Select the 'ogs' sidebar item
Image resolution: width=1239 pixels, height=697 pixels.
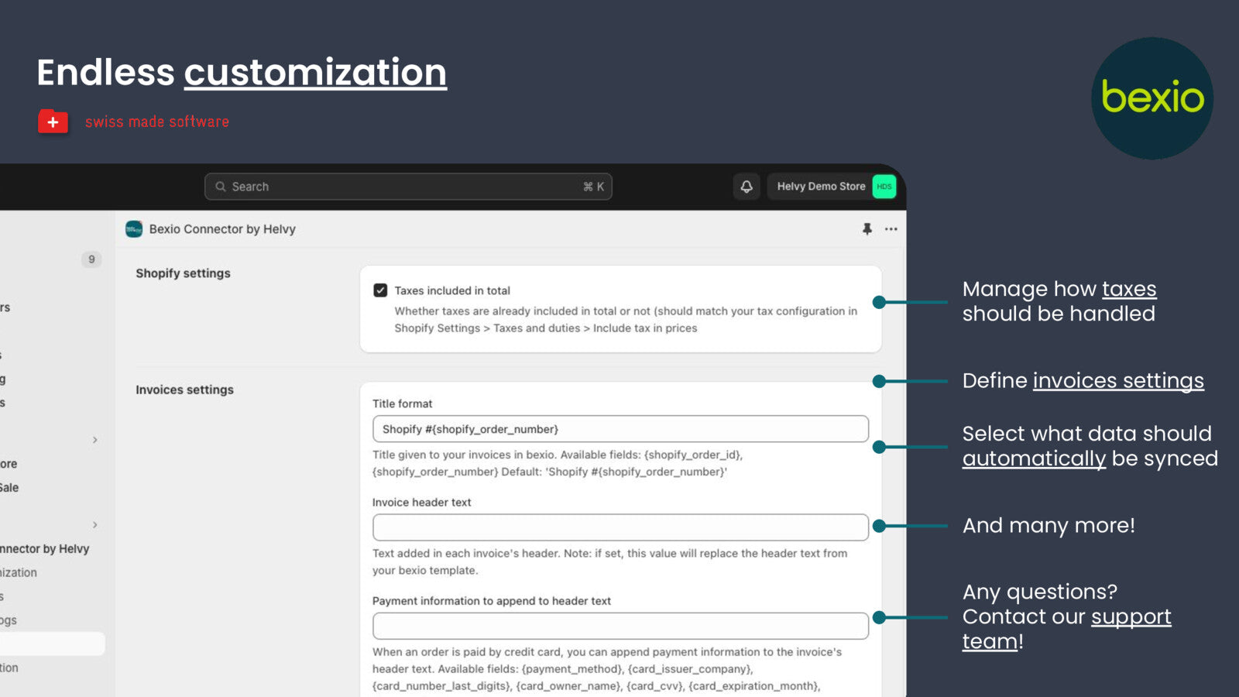(9, 620)
